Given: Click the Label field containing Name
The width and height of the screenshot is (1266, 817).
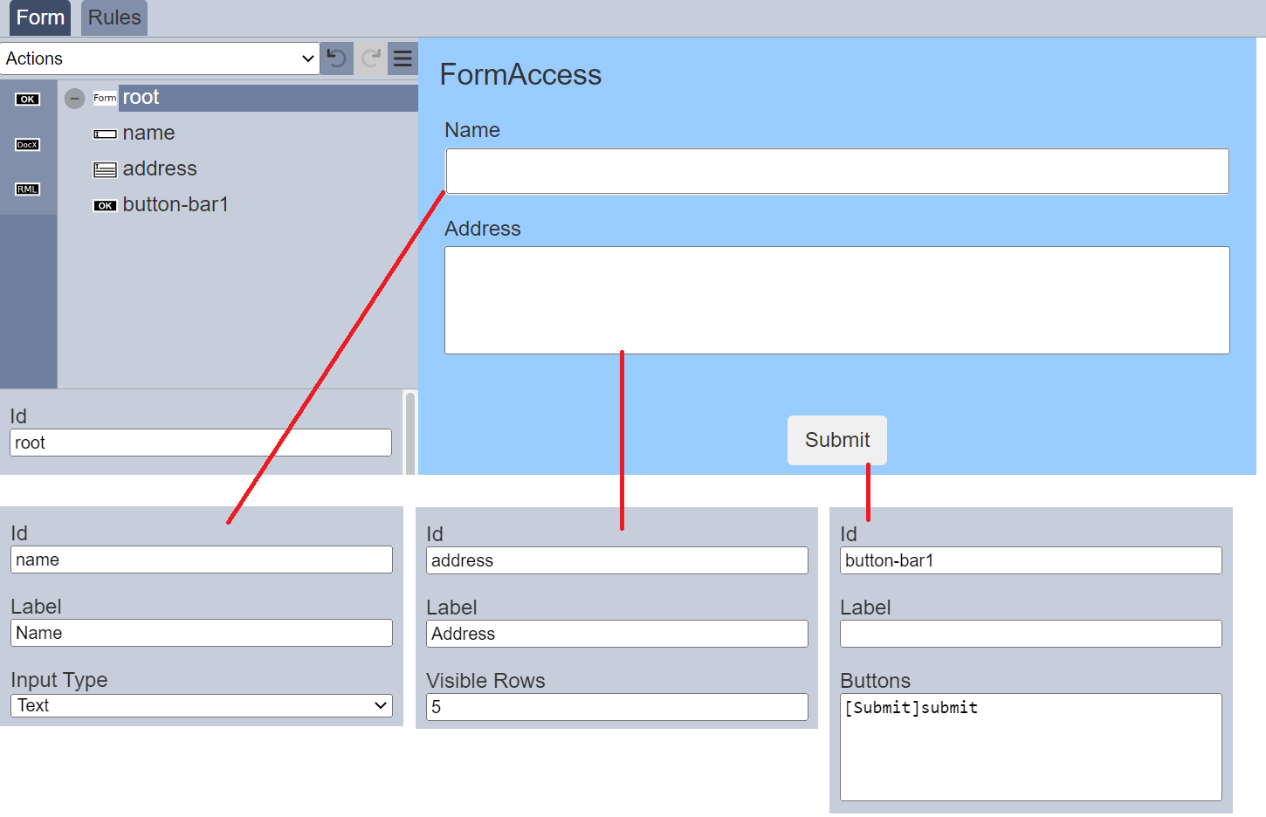Looking at the screenshot, I should [202, 633].
